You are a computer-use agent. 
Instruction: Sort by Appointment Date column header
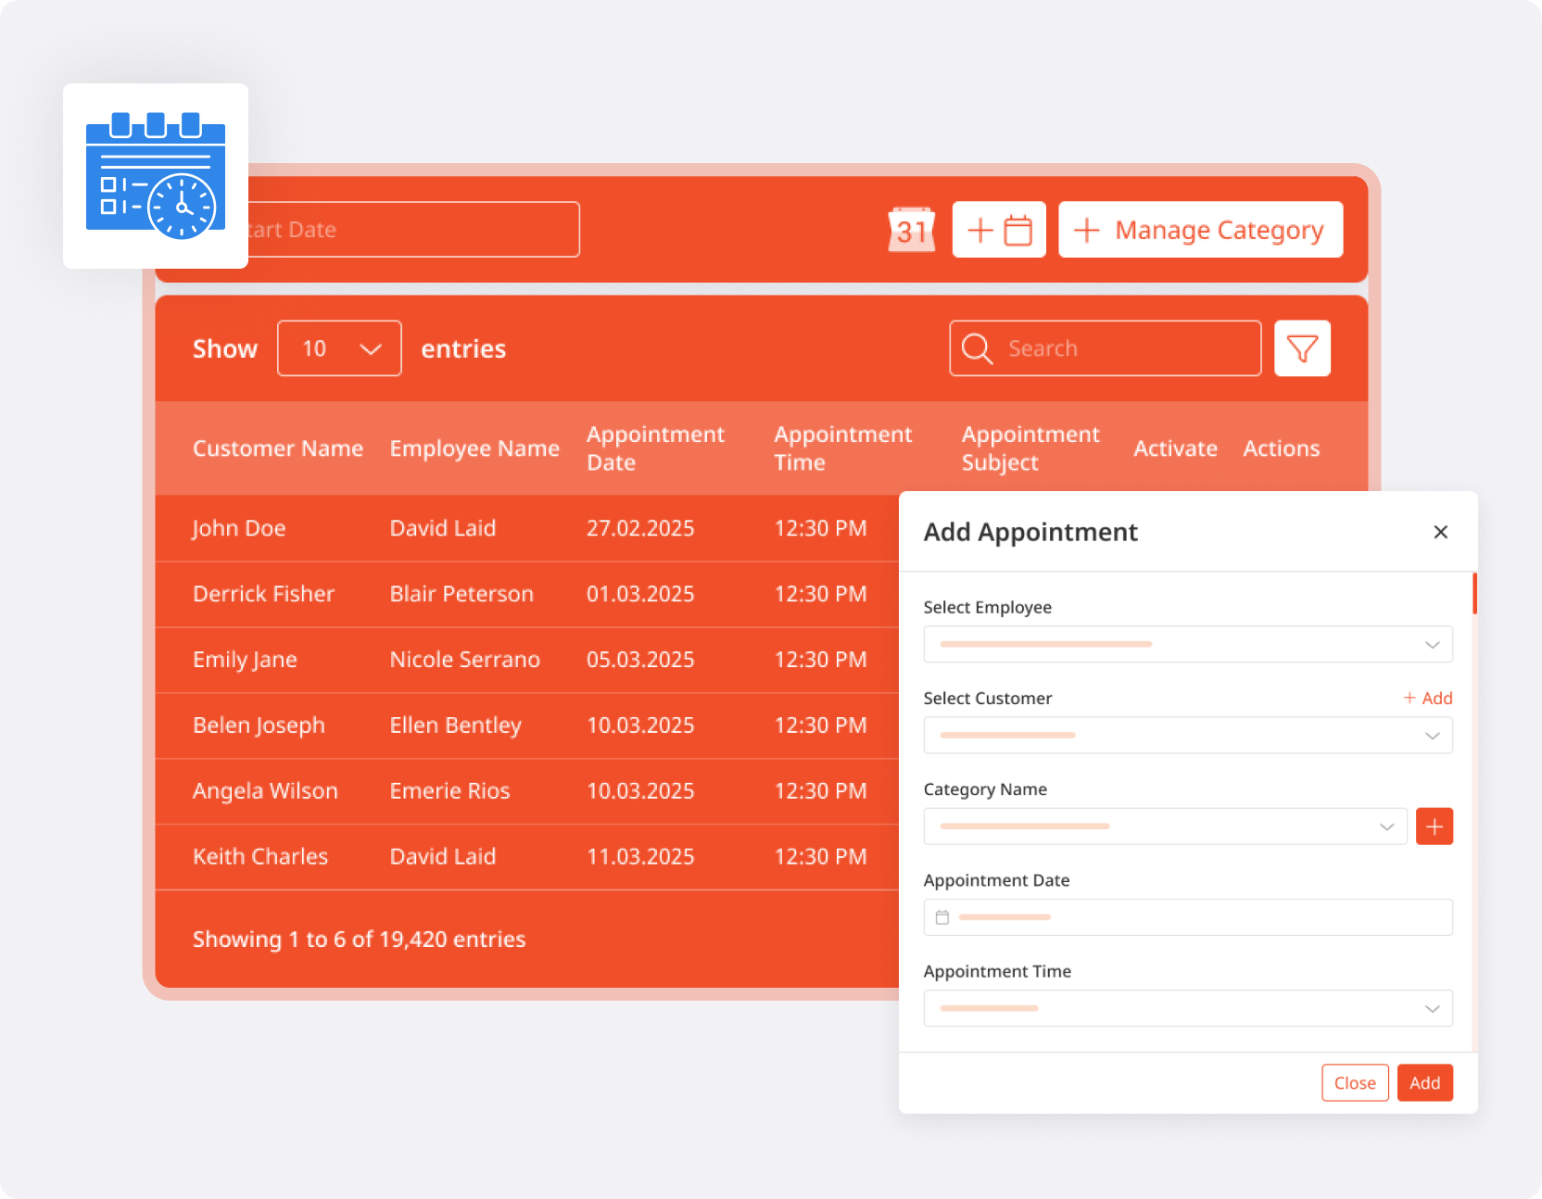click(655, 448)
